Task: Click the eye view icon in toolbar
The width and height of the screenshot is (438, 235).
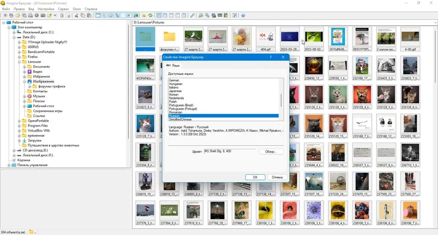Action: click(5, 15)
